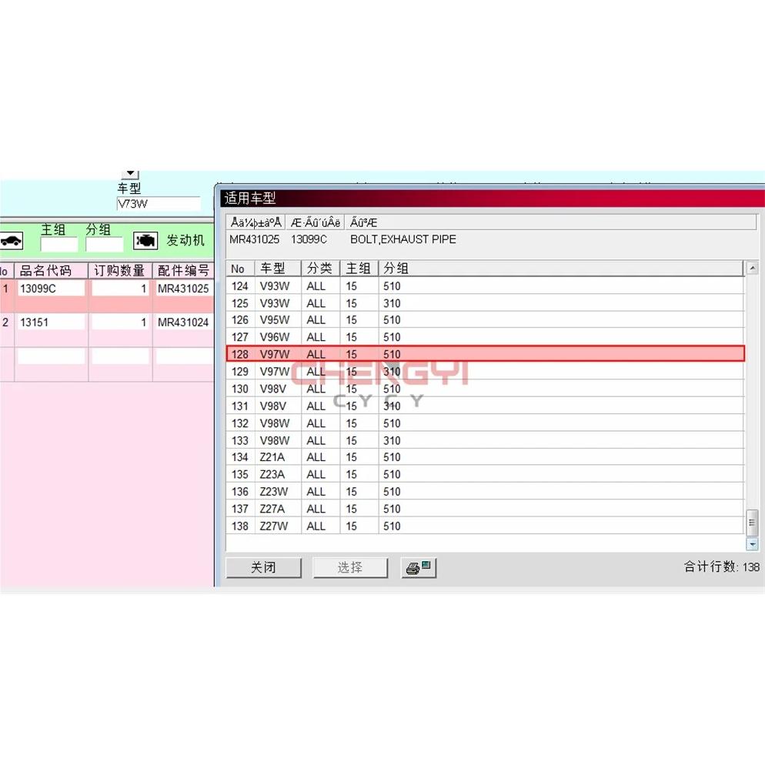
Task: Click the scroll-up arrow of the vehicle list
Action: (753, 268)
